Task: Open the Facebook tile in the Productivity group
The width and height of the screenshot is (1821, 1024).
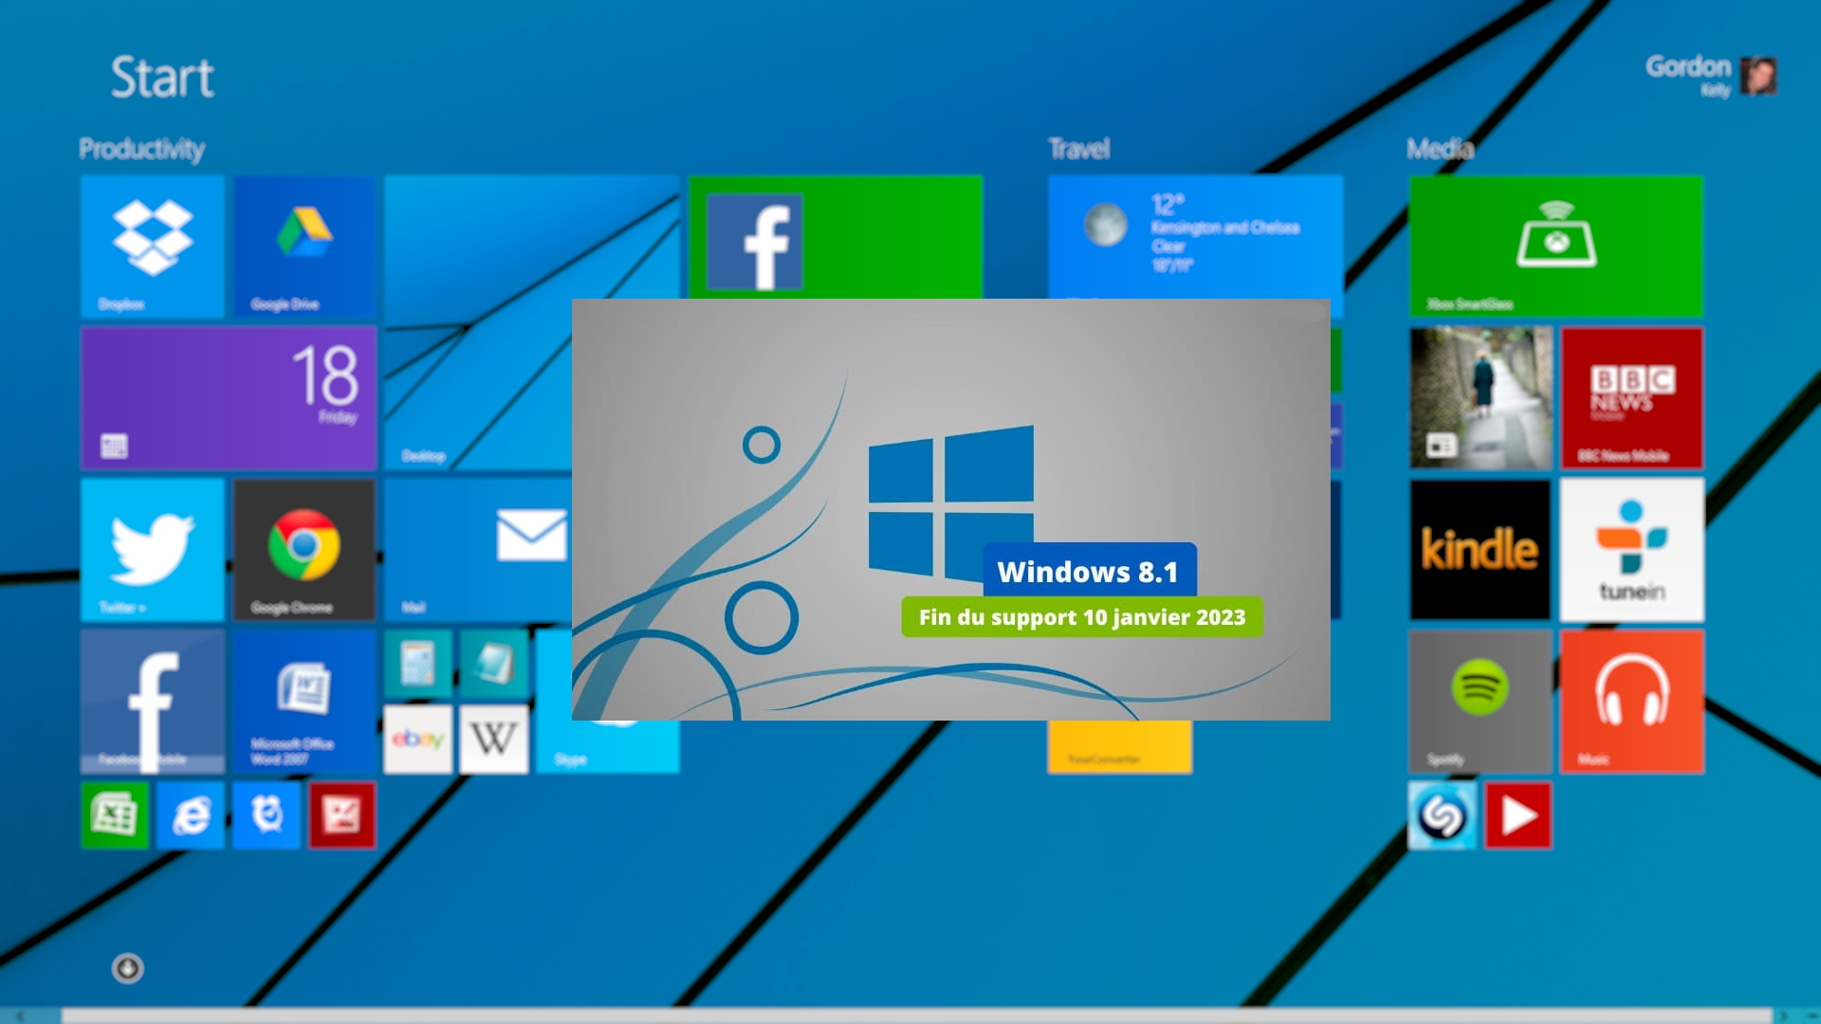Action: pos(153,702)
